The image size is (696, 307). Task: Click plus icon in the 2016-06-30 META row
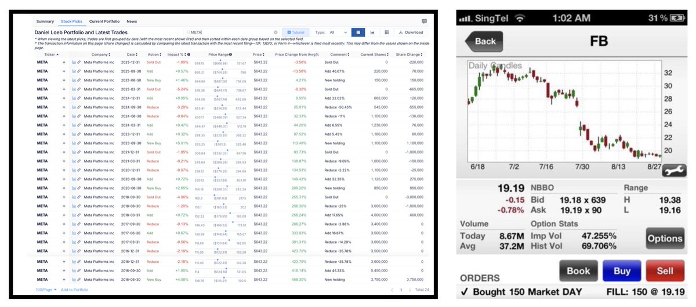[64, 280]
